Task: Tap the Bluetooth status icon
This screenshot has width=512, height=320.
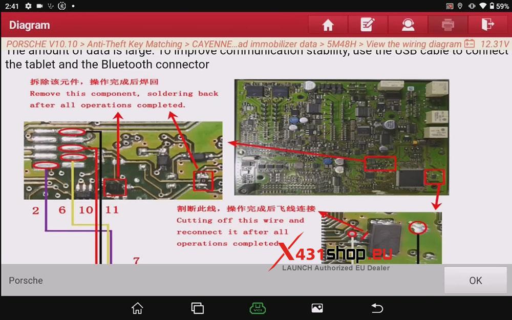Action: [x=62, y=6]
